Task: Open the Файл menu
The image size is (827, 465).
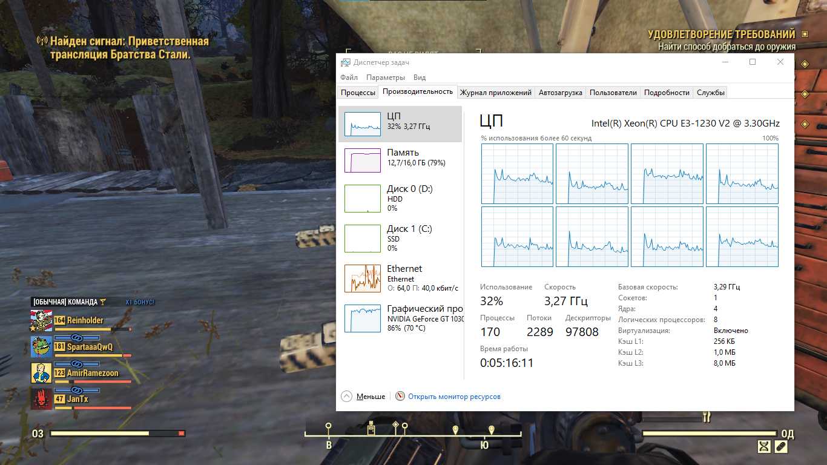Action: [x=349, y=77]
